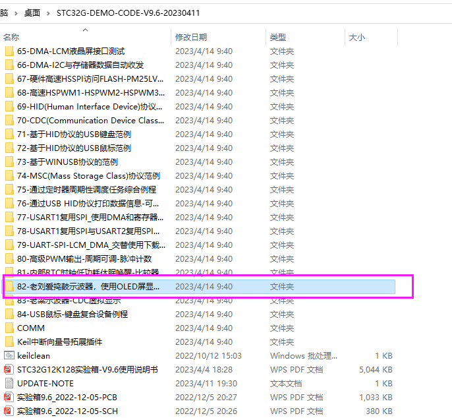Click the PDF icon of 实验箱9.6_2022-12-05-SCH
The image size is (452, 418).
click(x=9, y=411)
